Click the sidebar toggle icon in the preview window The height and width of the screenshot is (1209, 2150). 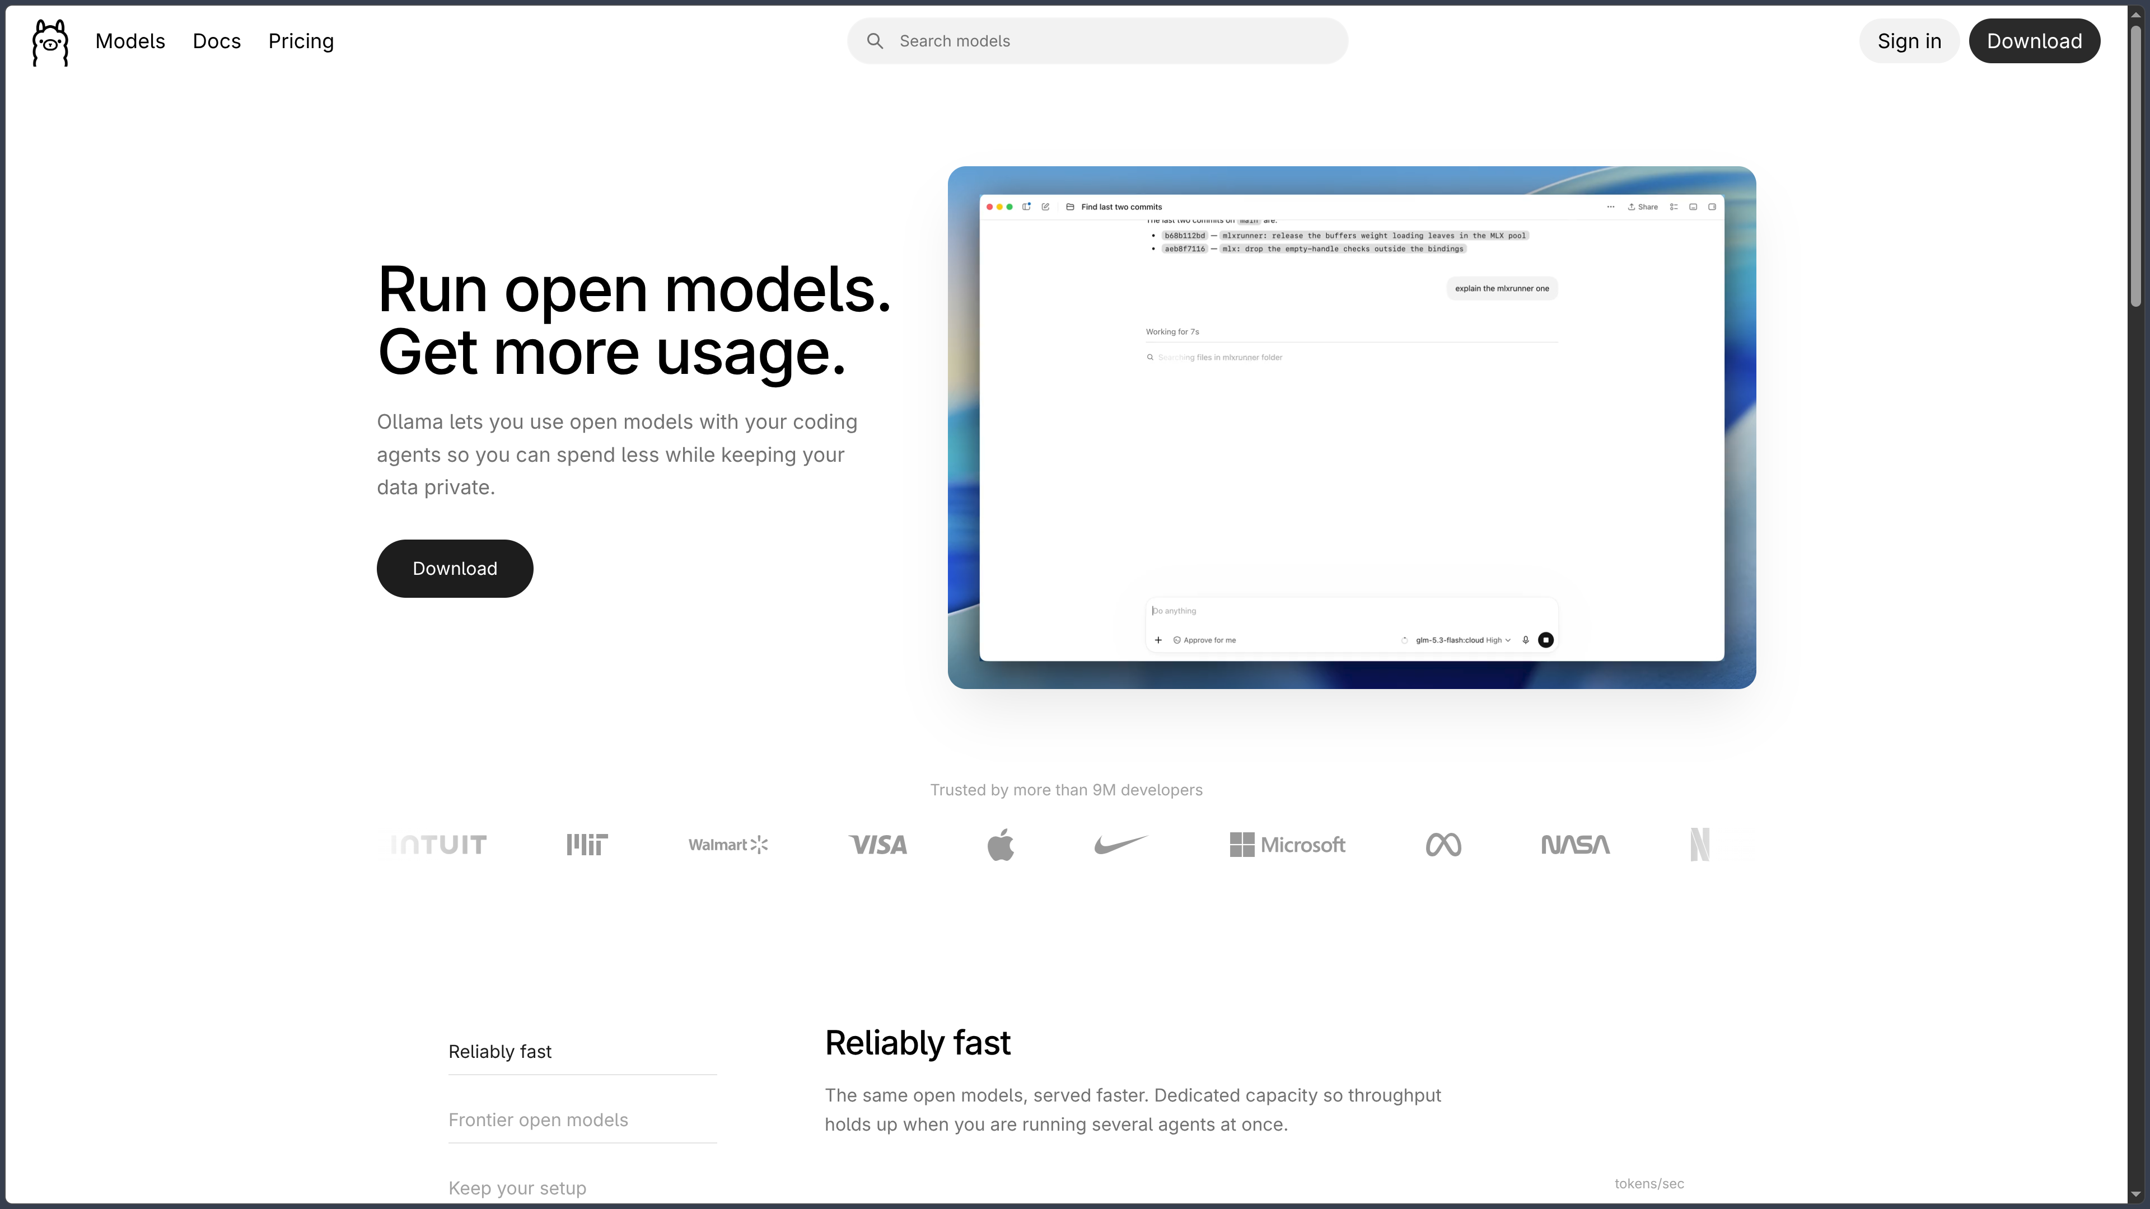[1027, 207]
